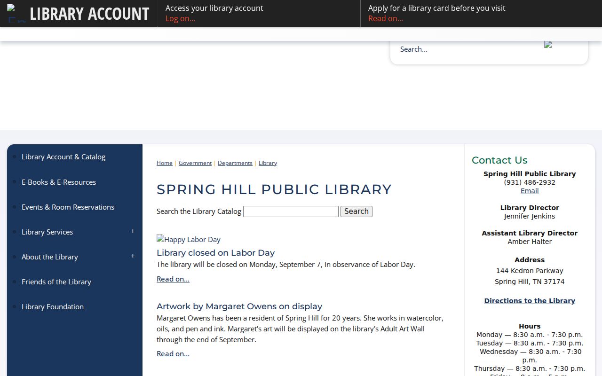
Task: Click the Monday hours entry
Action: (x=530, y=335)
